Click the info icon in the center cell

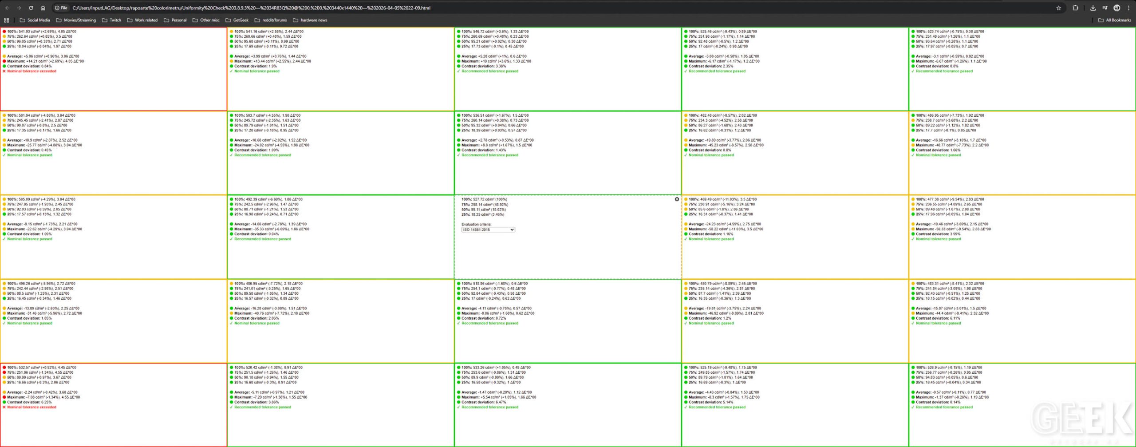point(677,199)
